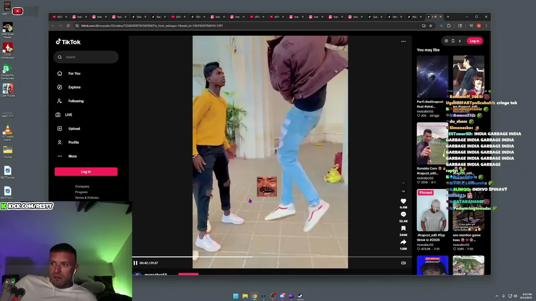
Task: Open Steam from the taskbar
Action: tap(300, 296)
